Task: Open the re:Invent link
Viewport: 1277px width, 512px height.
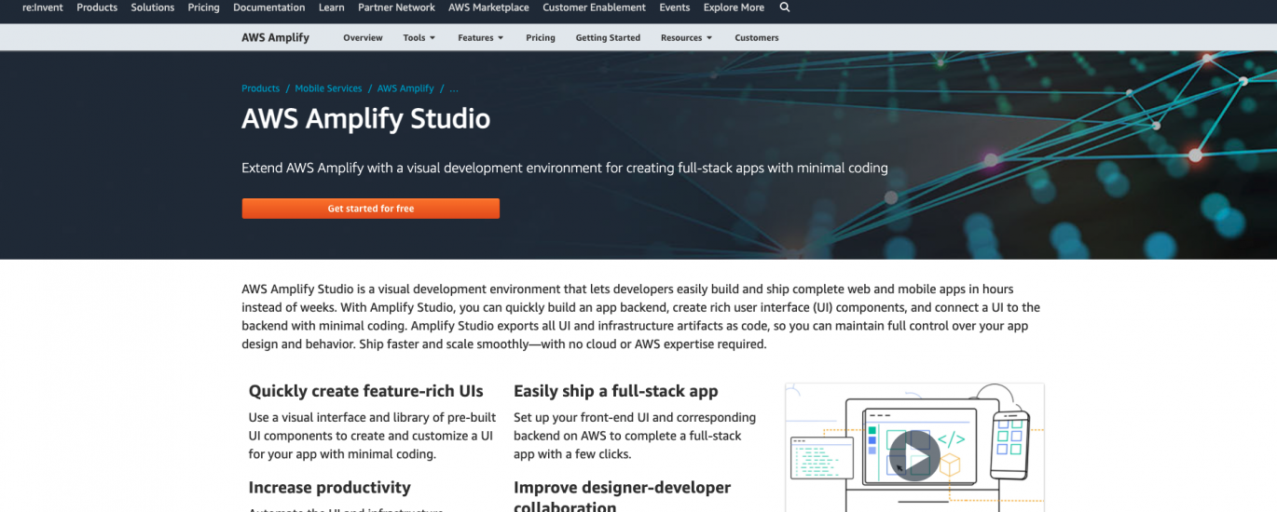Action: (x=41, y=7)
